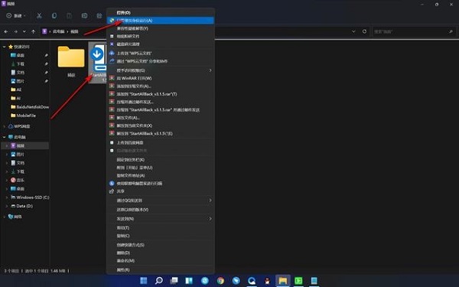Image resolution: width=459 pixels, height=287 pixels.
Task: Go forward with the right arrow button
Action: 15,31
